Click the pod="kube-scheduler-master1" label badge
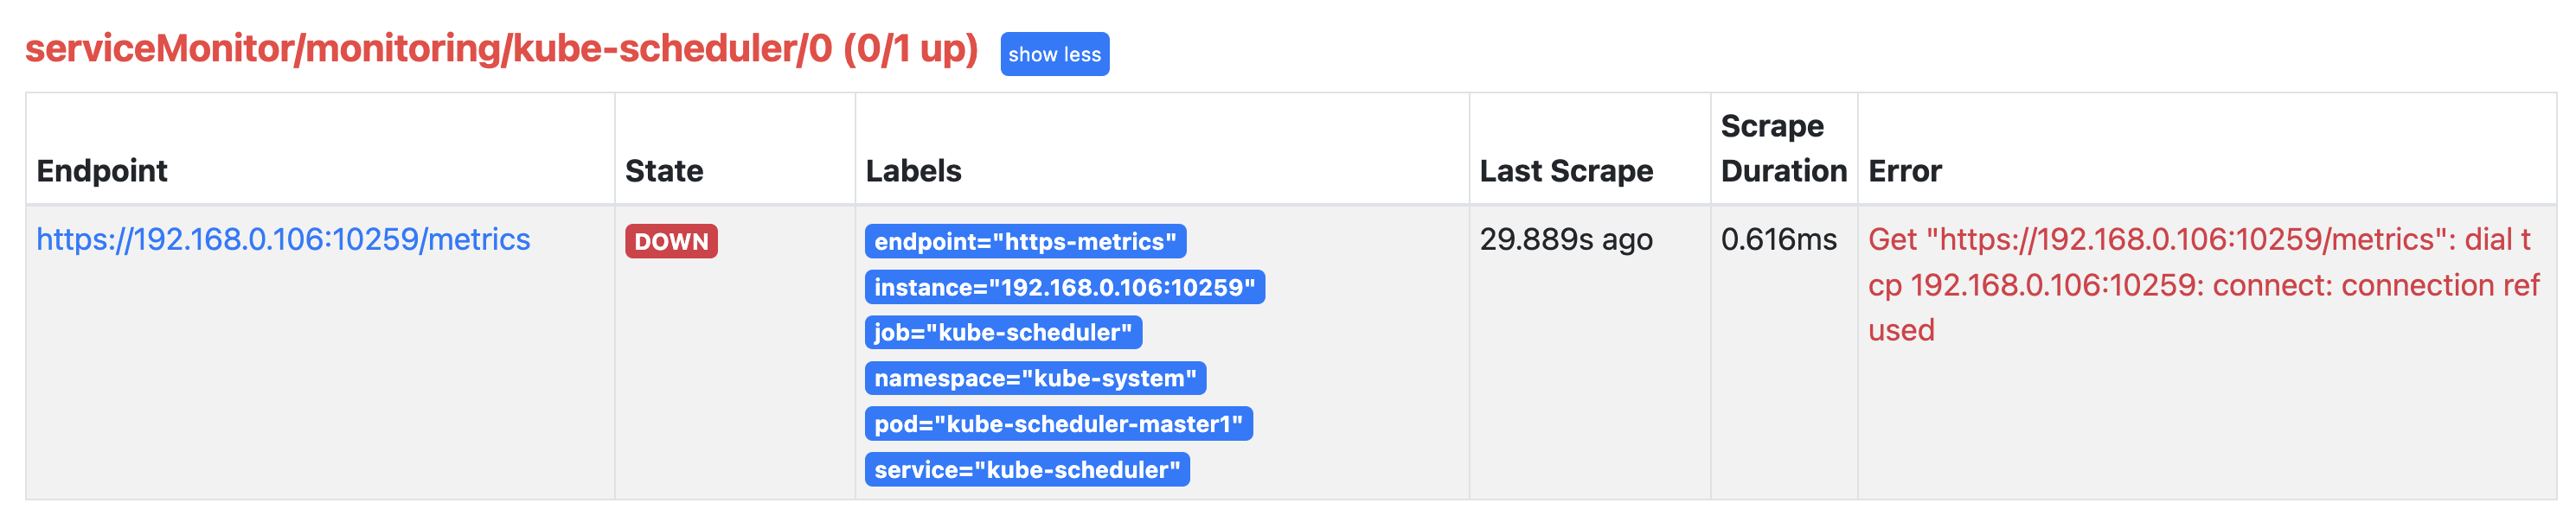This screenshot has width=2576, height=522. pos(1058,424)
